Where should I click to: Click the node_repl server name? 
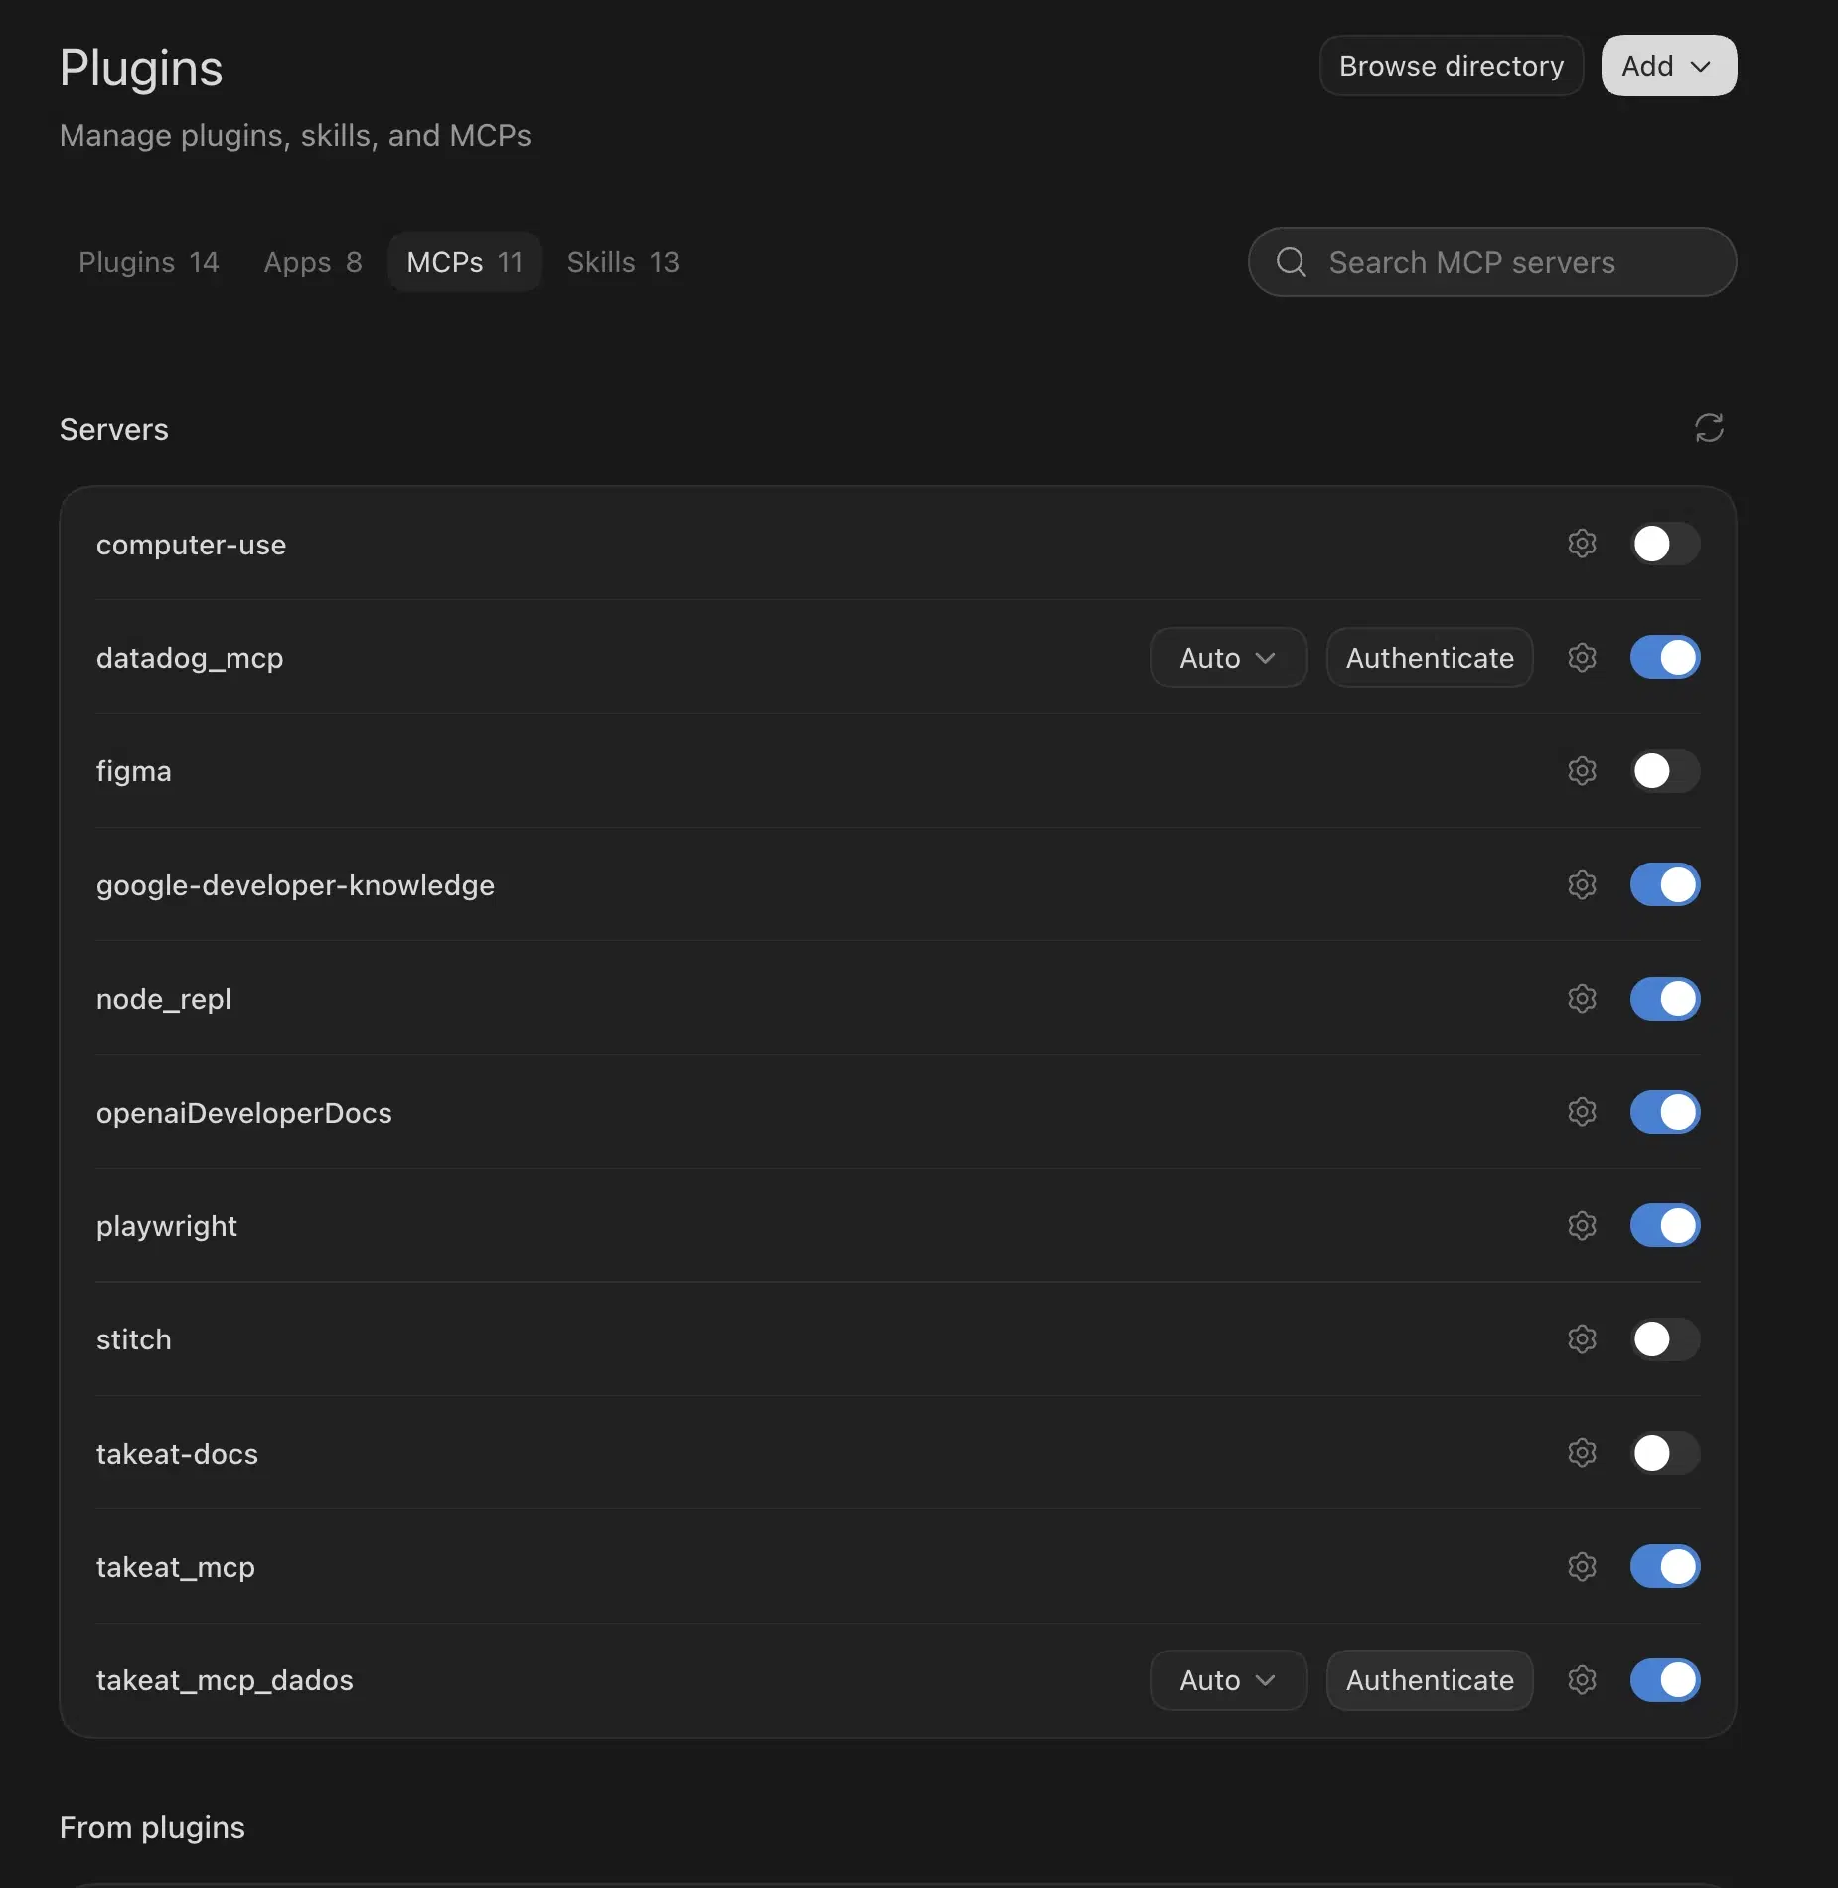point(164,999)
